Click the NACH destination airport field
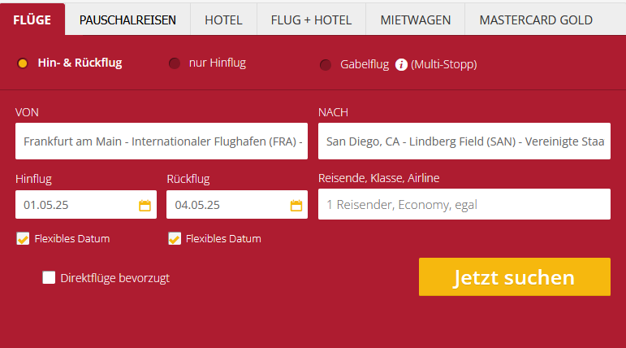626x348 pixels. click(x=464, y=141)
